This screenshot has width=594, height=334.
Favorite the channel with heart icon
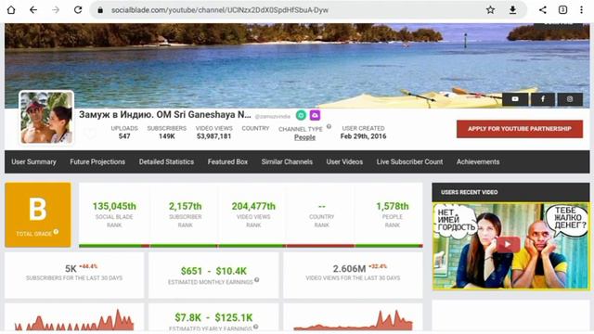pos(90,133)
